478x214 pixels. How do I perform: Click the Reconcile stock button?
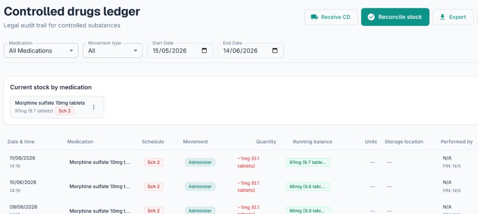395,17
